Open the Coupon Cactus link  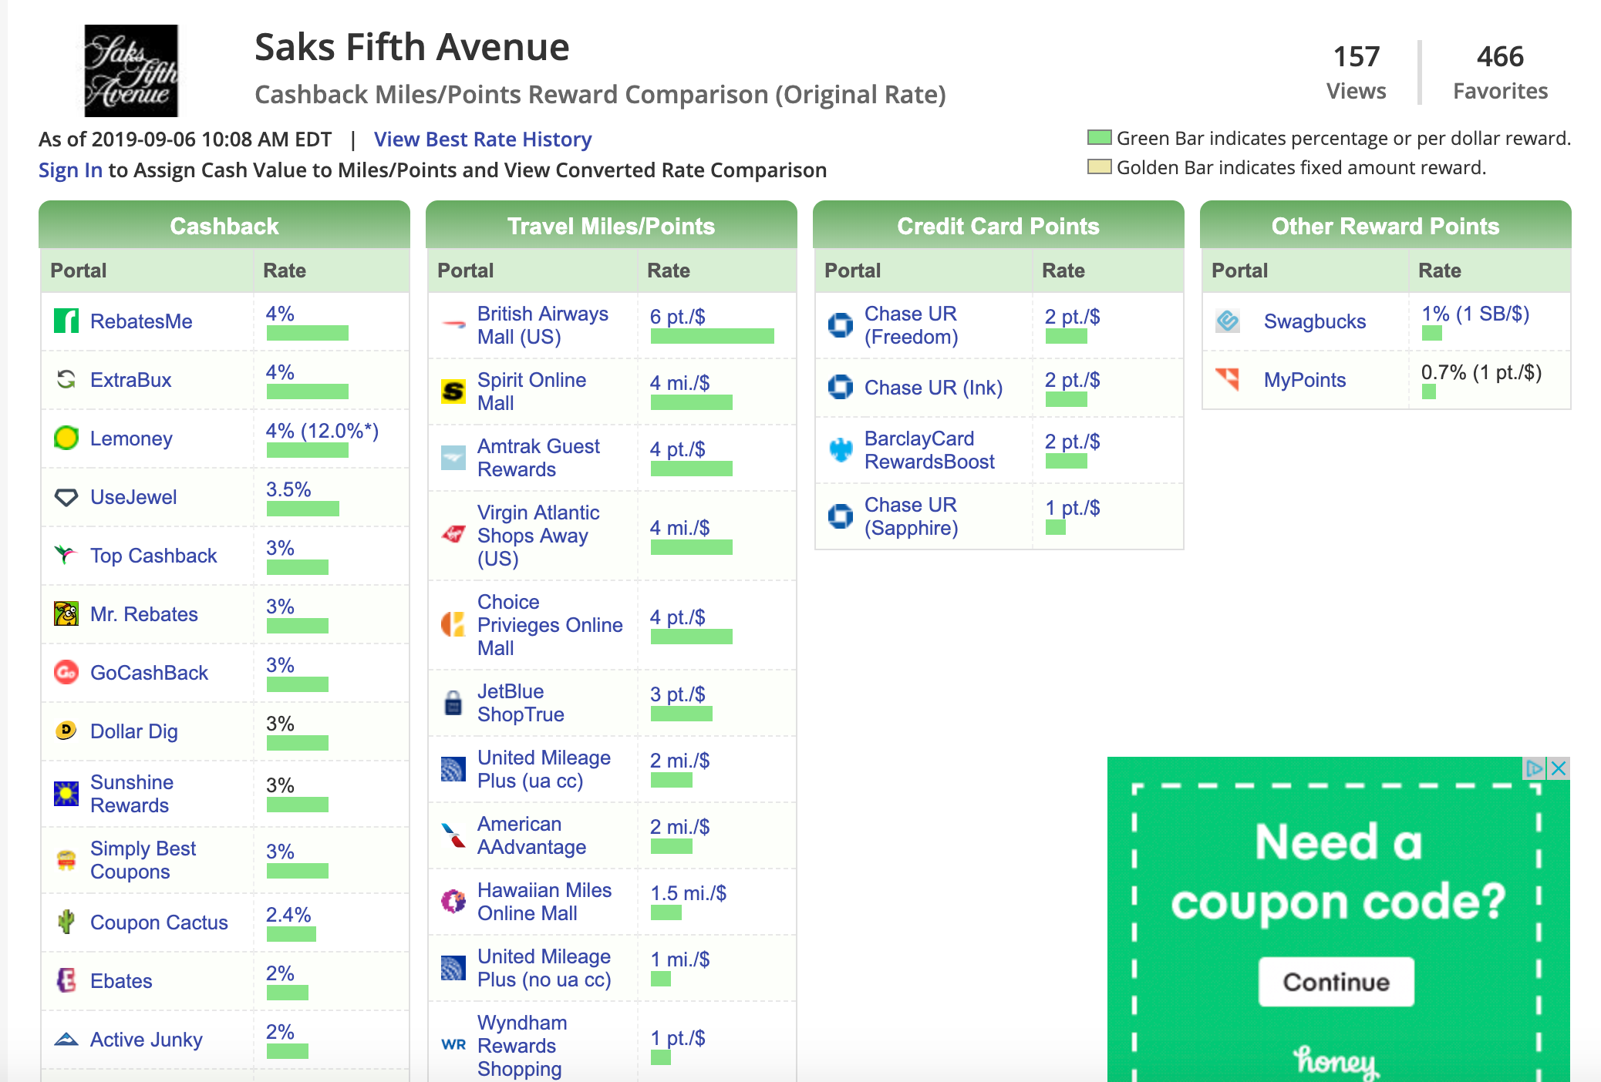coord(159,922)
